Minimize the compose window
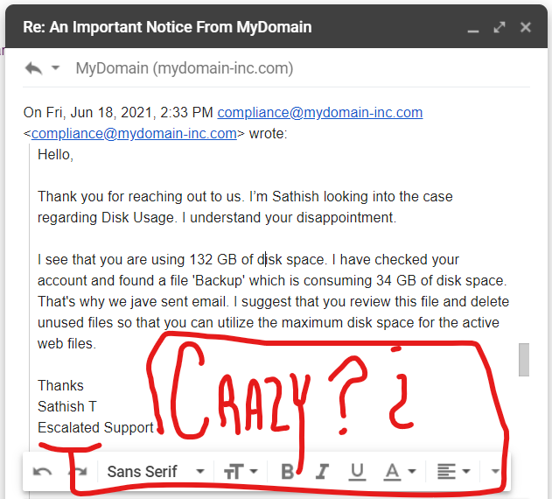The width and height of the screenshot is (552, 499). (473, 28)
